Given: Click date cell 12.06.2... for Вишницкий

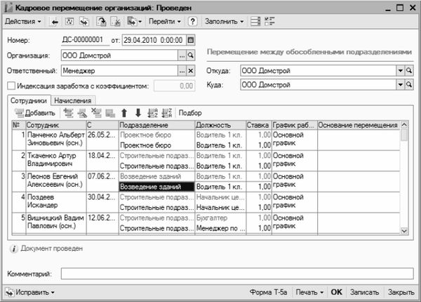Looking at the screenshot, I should [102, 223].
